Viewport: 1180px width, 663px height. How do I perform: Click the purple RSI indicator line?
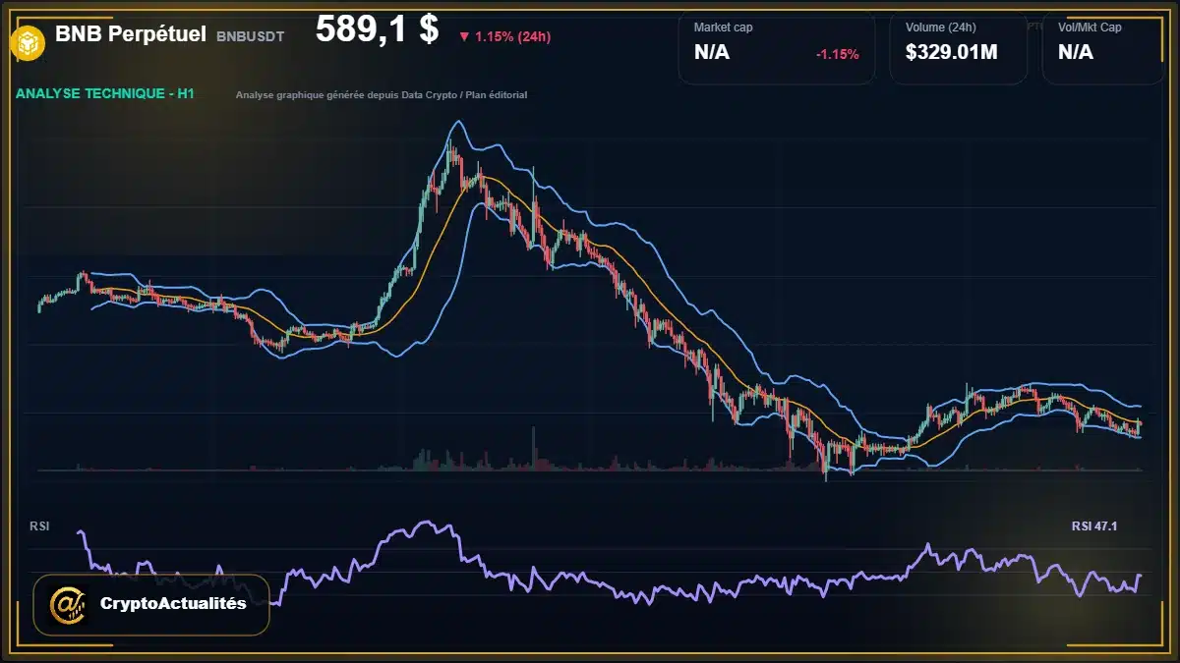tap(610, 565)
